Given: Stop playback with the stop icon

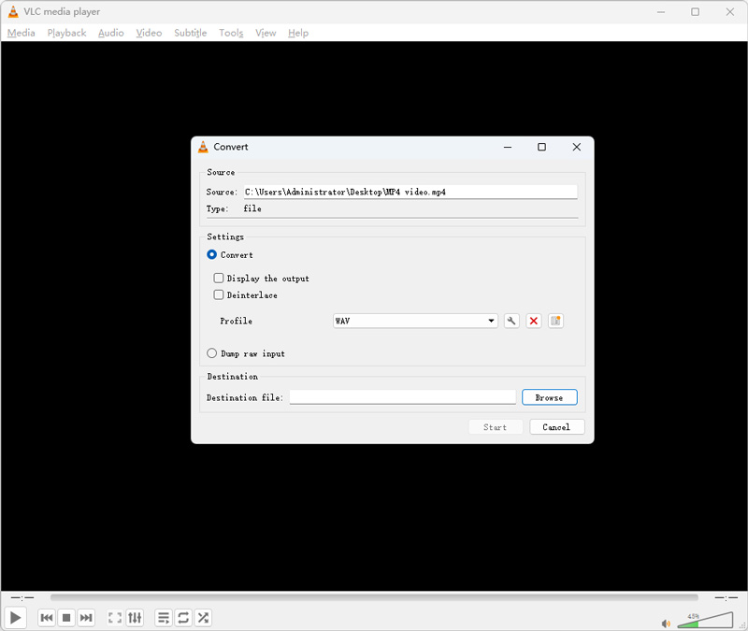Looking at the screenshot, I should 65,618.
